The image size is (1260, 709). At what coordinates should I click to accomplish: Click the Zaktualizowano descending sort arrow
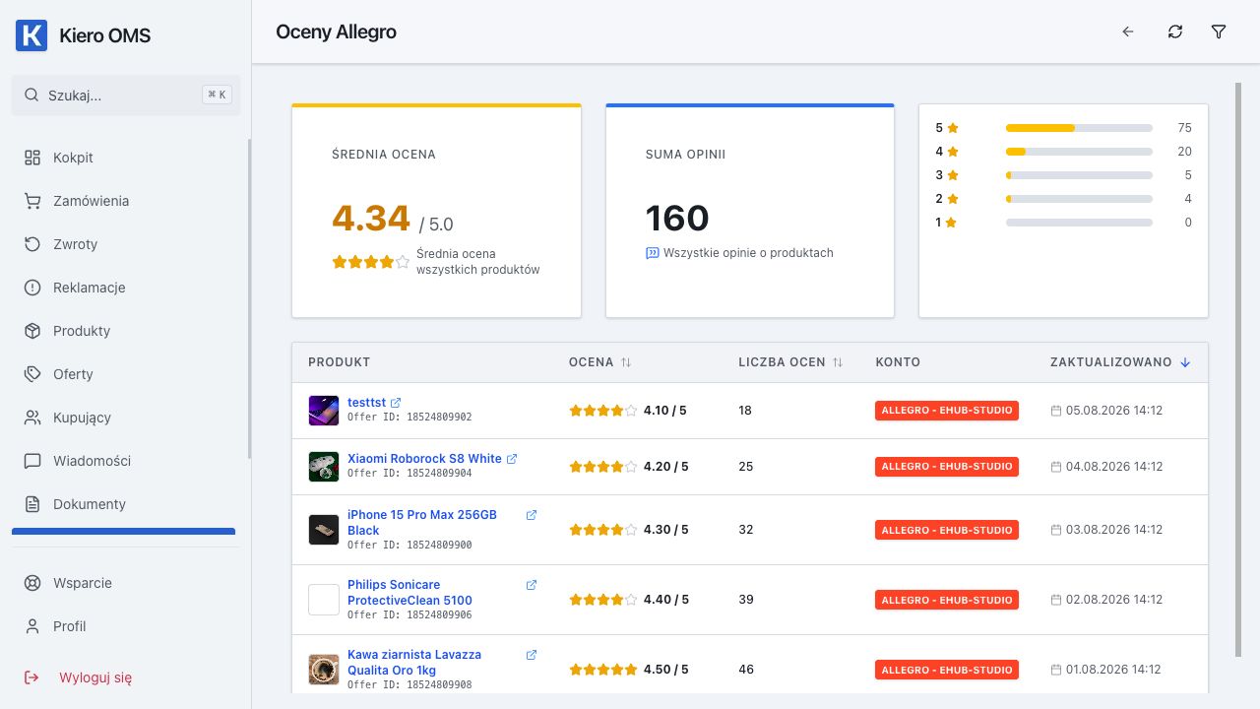[1185, 362]
